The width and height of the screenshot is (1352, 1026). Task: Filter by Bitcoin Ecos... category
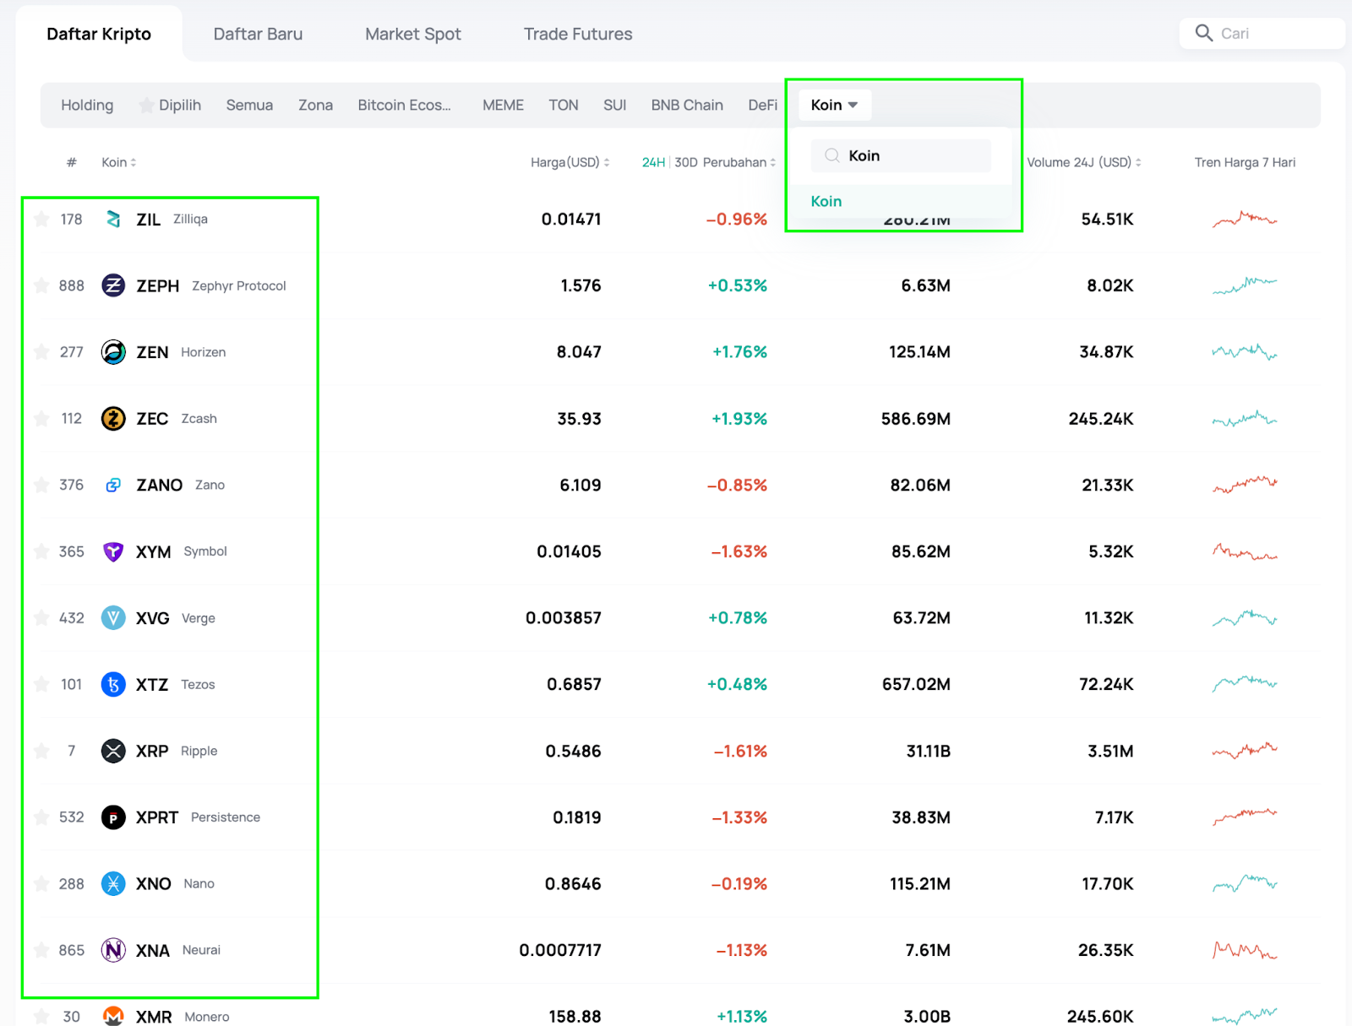pos(404,105)
